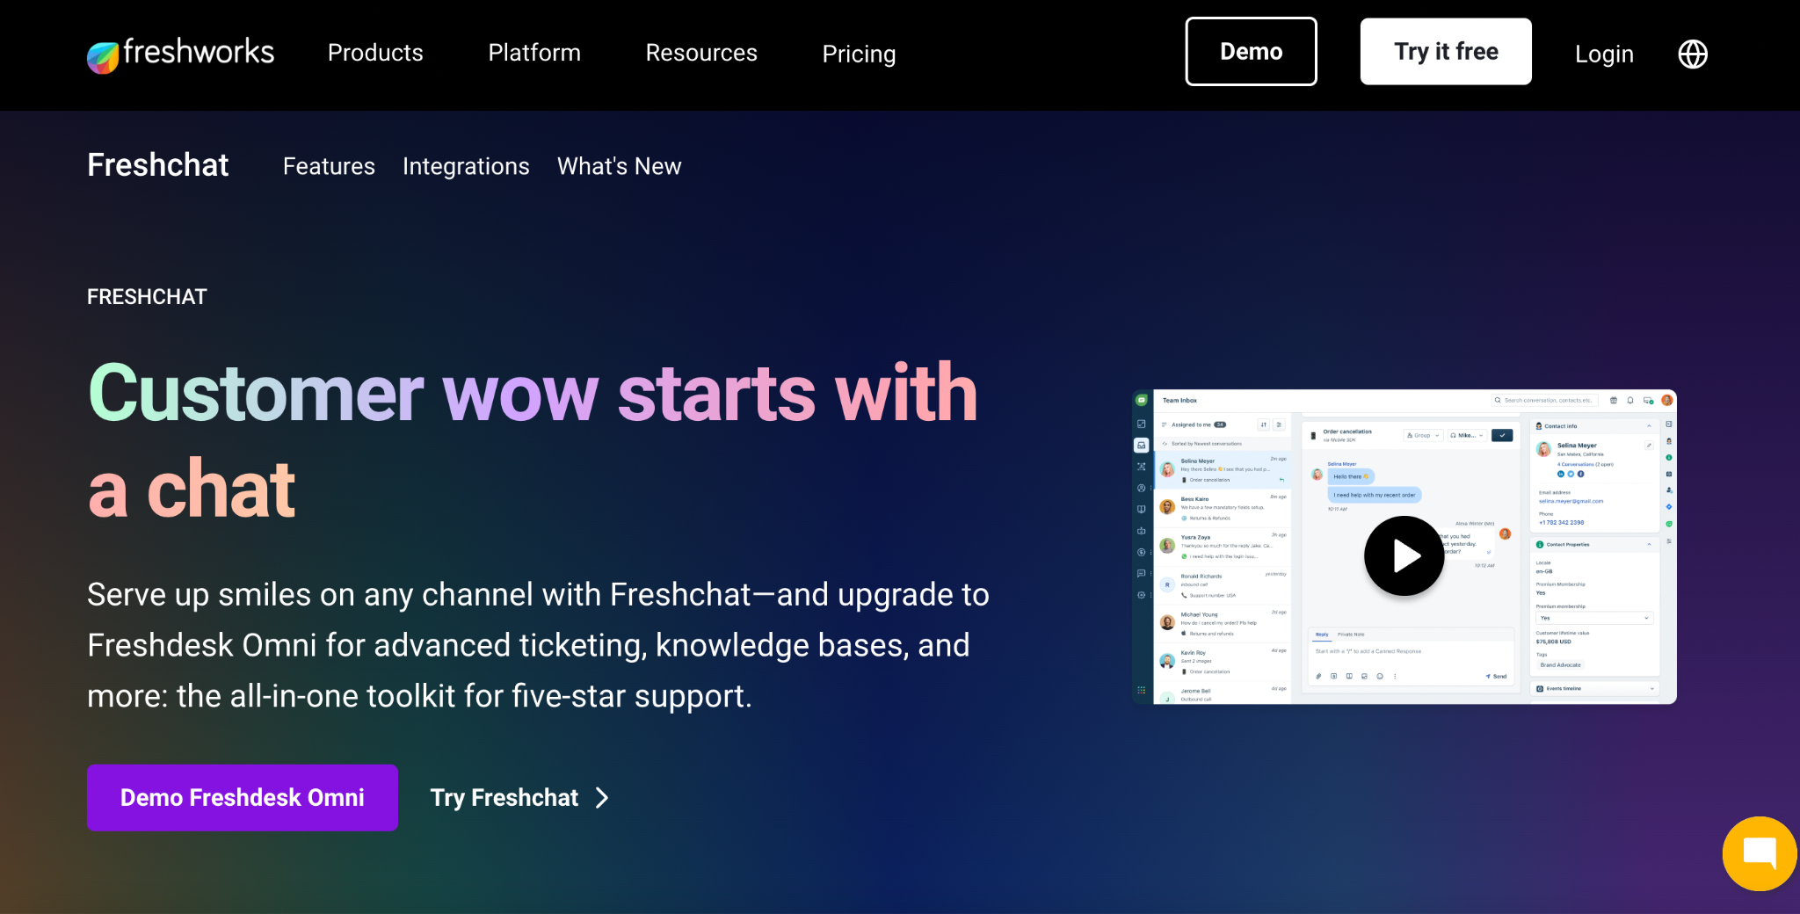Click the Freshworks logo
The image size is (1800, 914).
point(180,54)
